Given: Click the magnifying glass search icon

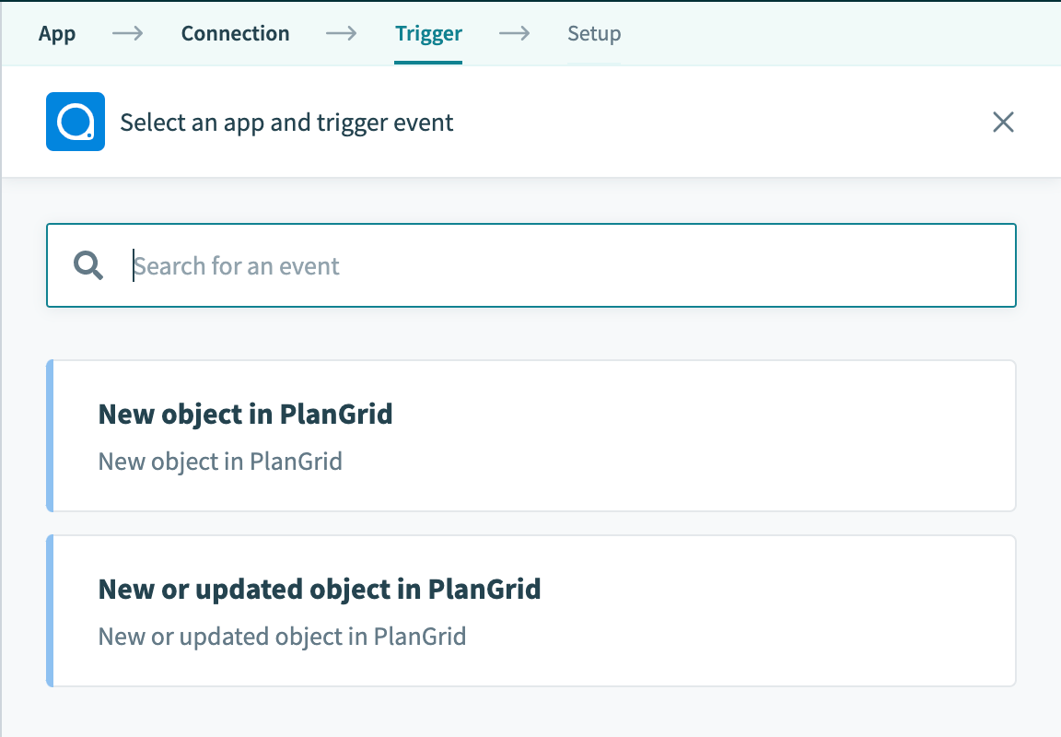Looking at the screenshot, I should [x=87, y=265].
